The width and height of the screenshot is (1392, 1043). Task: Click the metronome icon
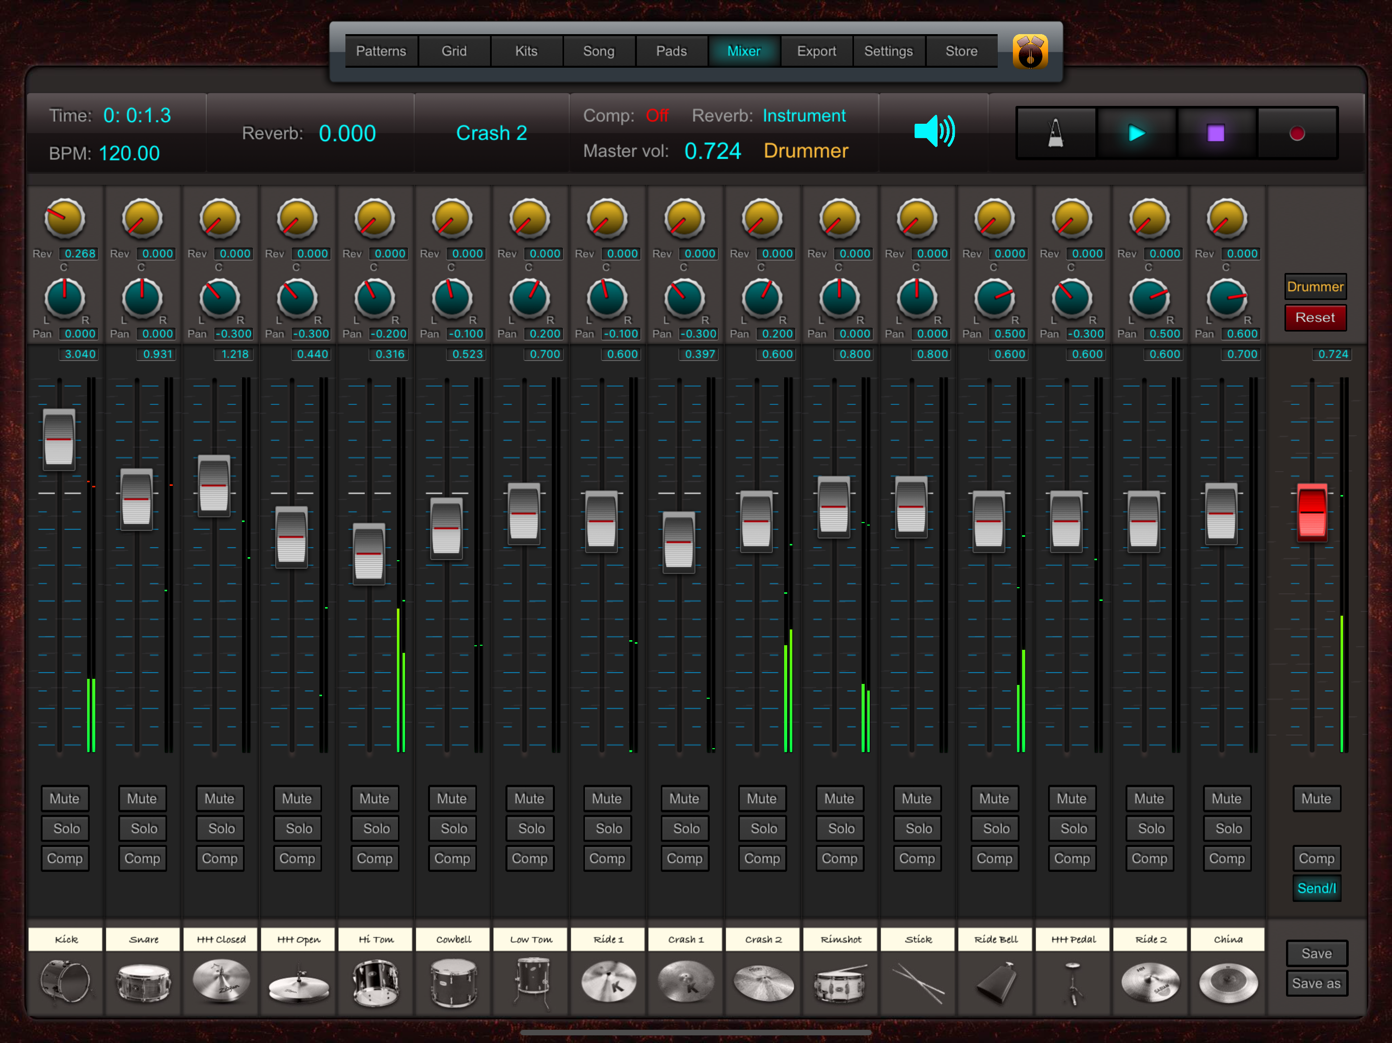pos(1055,133)
